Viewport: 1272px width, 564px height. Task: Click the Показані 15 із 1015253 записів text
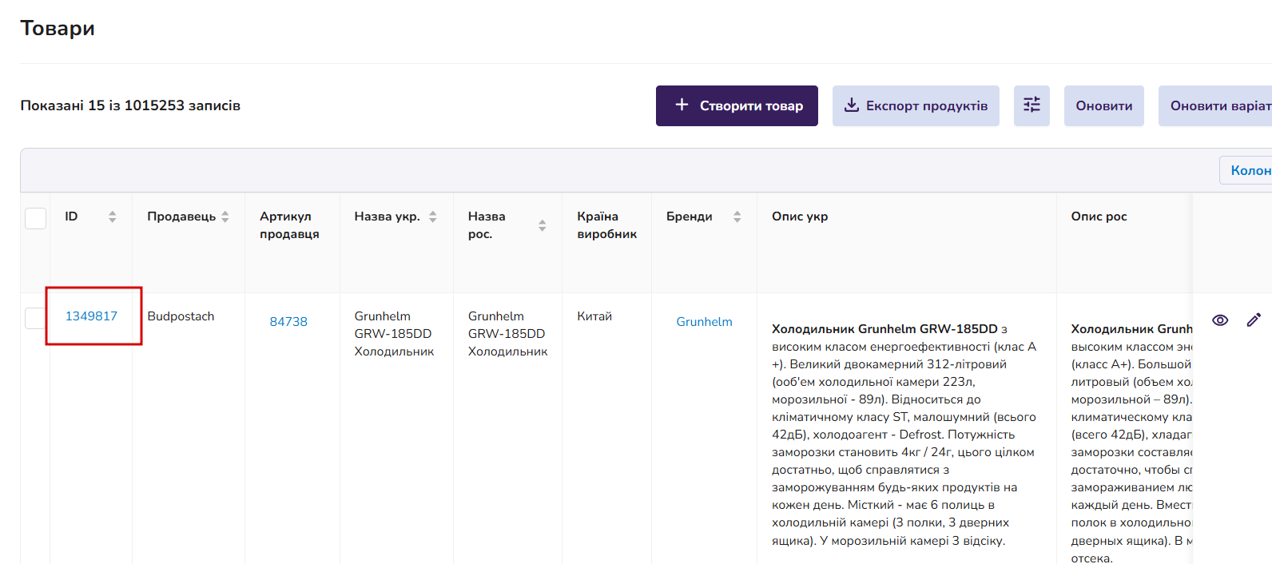pyautogui.click(x=130, y=105)
